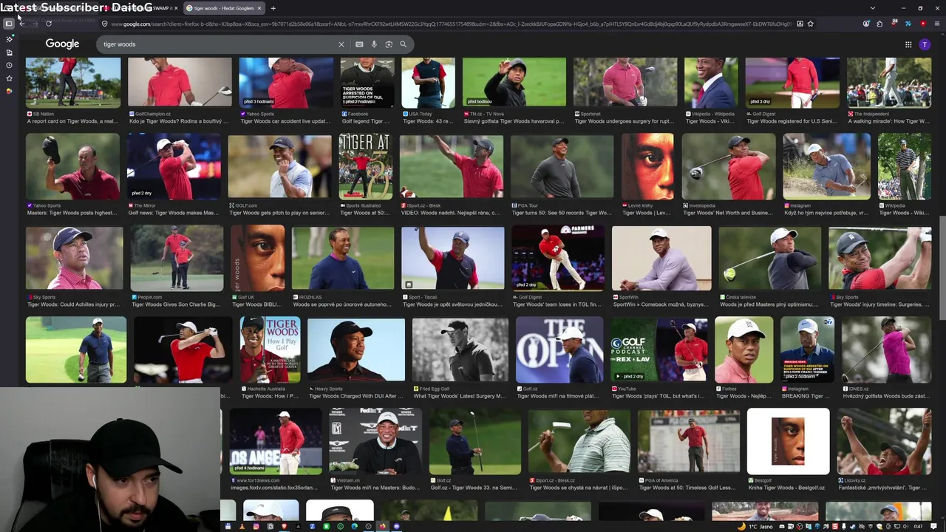The width and height of the screenshot is (946, 532).
Task: Open the taskbar clock showing 0:47
Action: tap(919, 526)
